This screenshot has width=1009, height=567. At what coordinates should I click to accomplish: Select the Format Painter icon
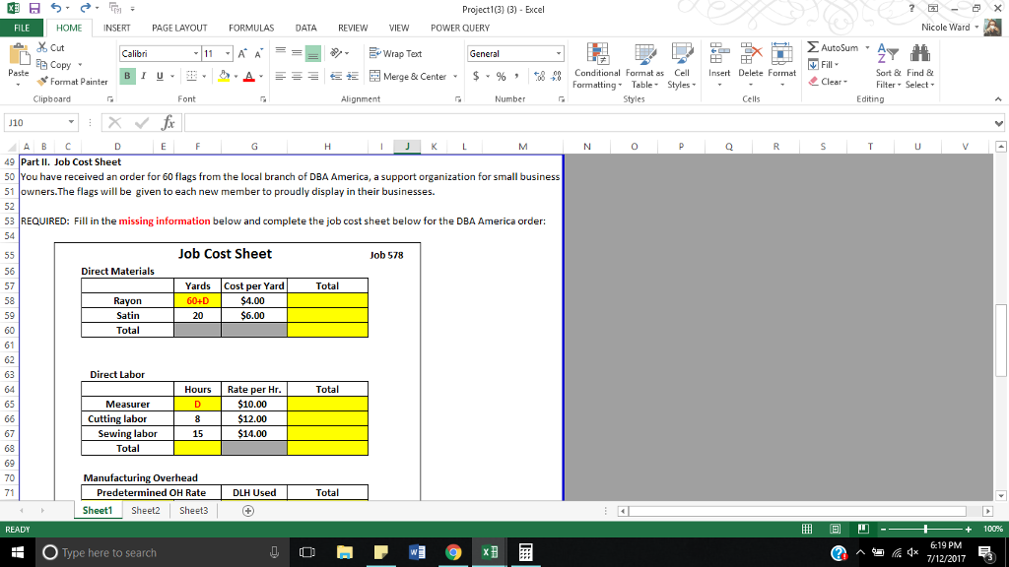click(x=41, y=82)
